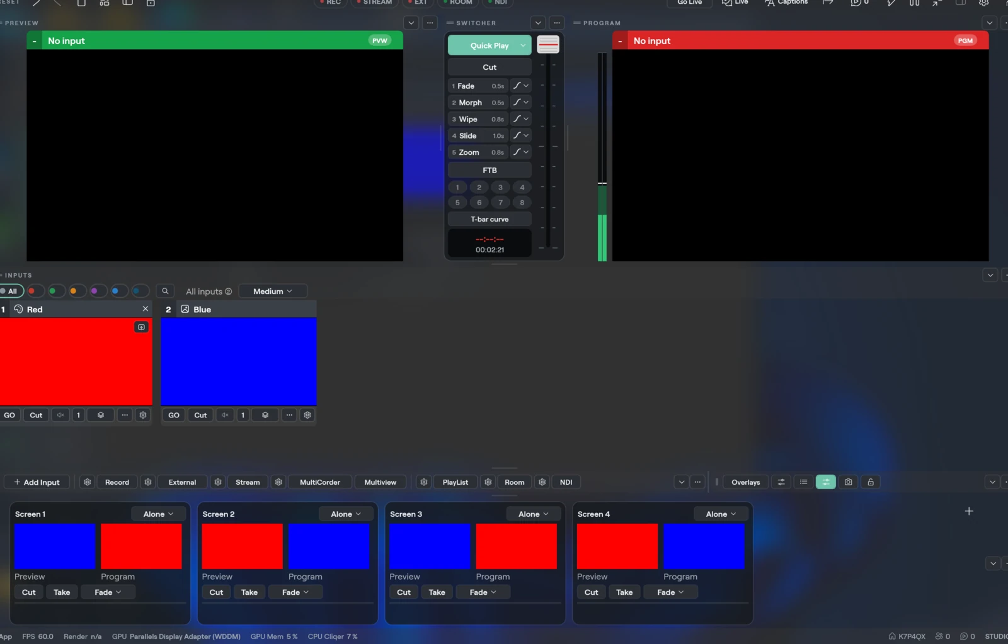Close the Red input card

(x=146, y=308)
